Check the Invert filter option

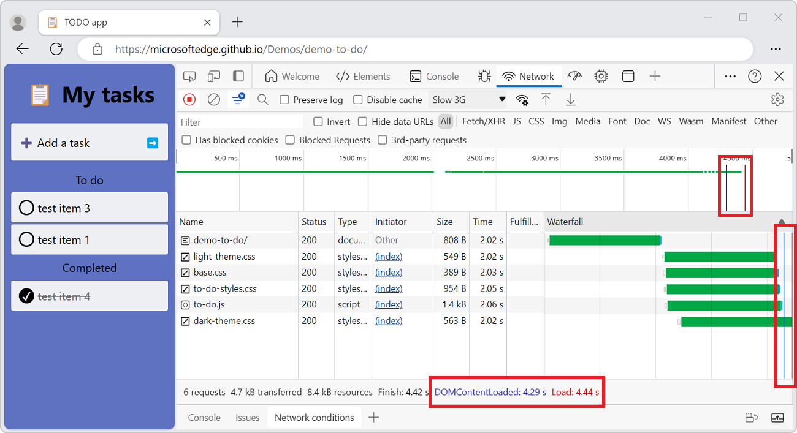point(318,121)
